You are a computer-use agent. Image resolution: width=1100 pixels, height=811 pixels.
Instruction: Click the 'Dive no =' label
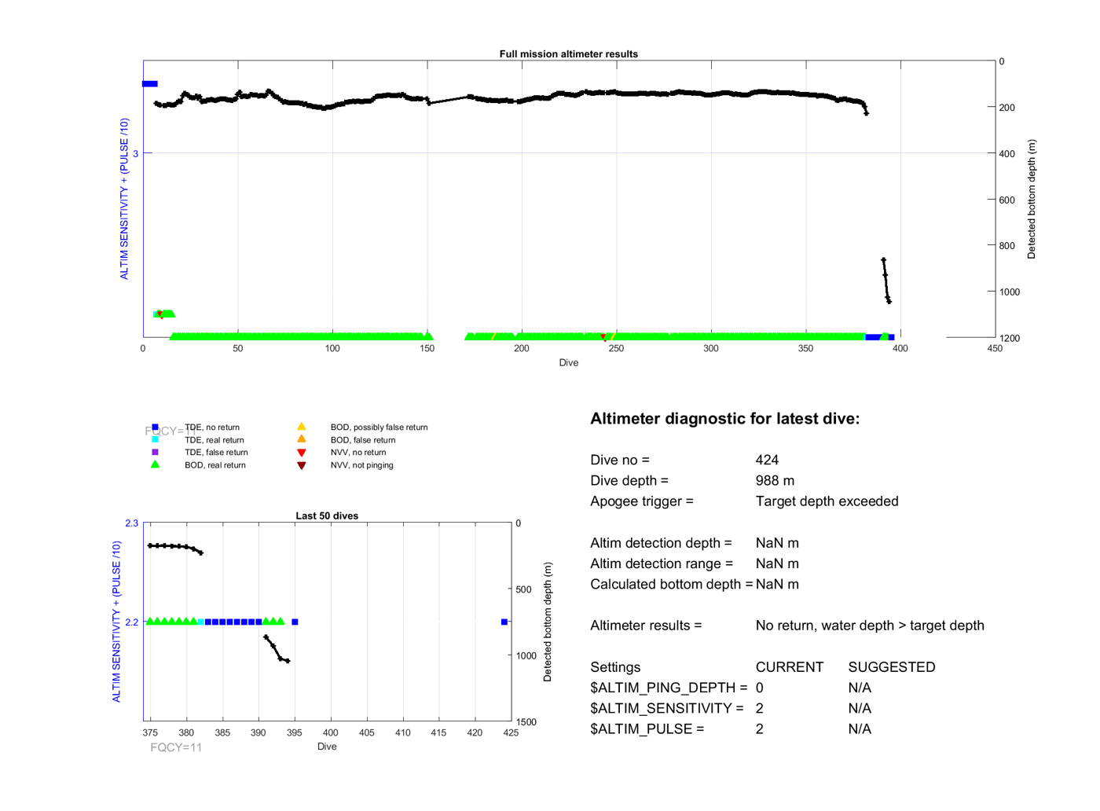click(x=620, y=460)
